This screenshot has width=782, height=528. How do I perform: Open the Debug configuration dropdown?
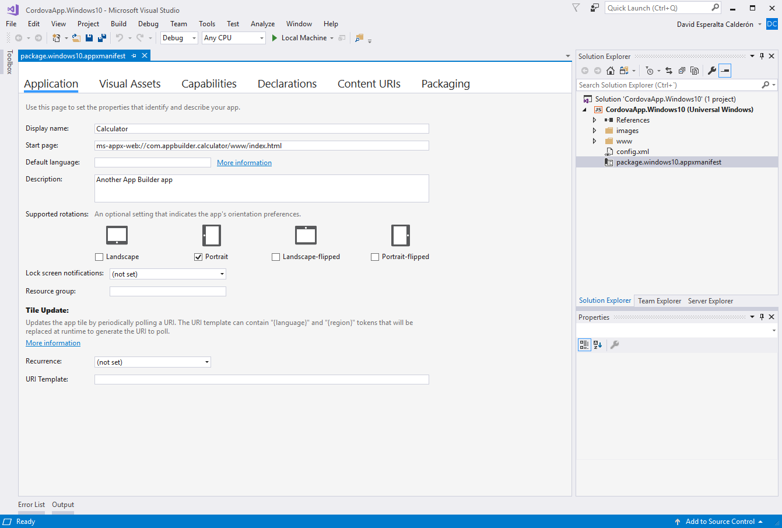[180, 38]
